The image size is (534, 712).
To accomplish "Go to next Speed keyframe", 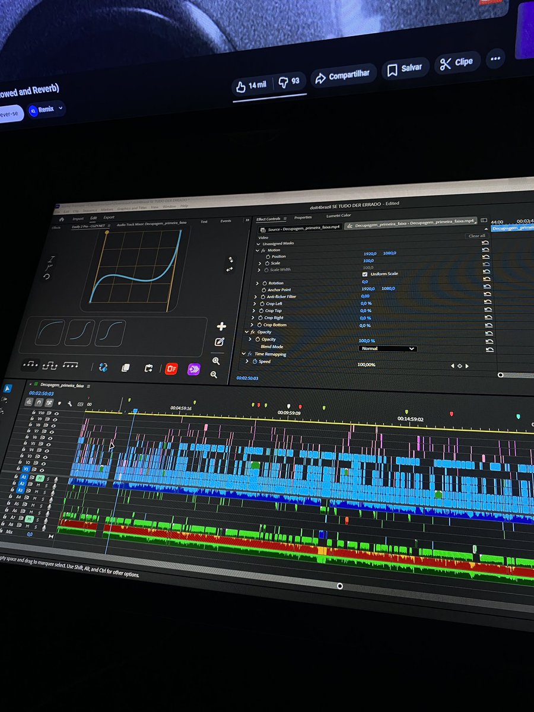I will 467,366.
